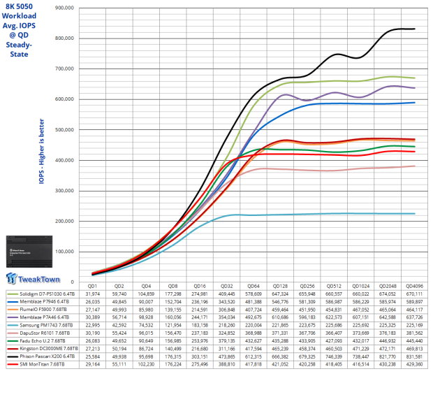This screenshot has width=433, height=397.
Task: Select the DapuStor R6101 7.68TB legend label
Action: coord(45,333)
